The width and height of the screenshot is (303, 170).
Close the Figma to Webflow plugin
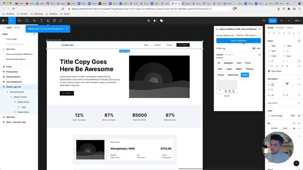(259, 29)
